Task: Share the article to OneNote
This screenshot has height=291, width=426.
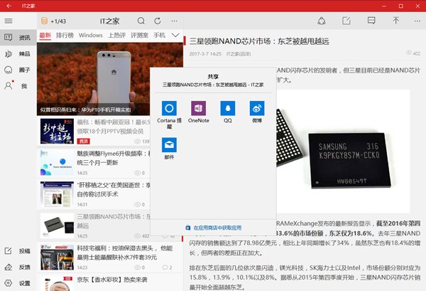Action: [199, 112]
